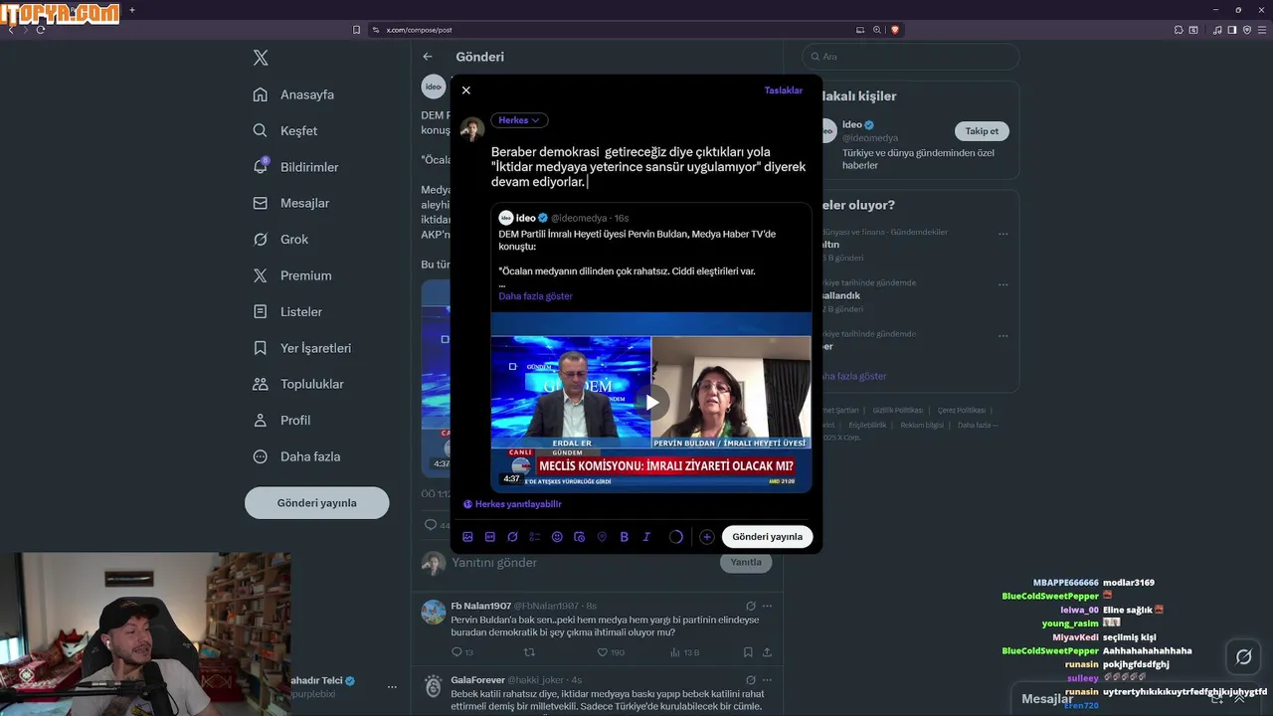The width and height of the screenshot is (1273, 716).
Task: Open Bildirimler notifications
Action: point(296,167)
